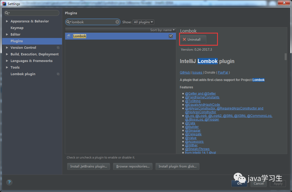Expand Build, Execution, Deployment section
The width and height of the screenshot is (292, 192).
tap(7, 54)
